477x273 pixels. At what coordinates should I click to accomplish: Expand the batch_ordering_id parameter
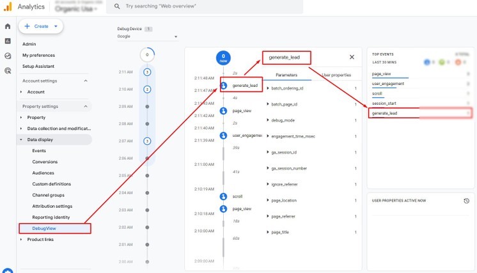[268, 88]
